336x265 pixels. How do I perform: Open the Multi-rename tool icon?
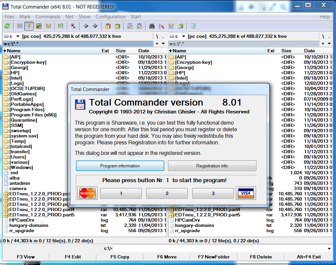[x=161, y=26]
